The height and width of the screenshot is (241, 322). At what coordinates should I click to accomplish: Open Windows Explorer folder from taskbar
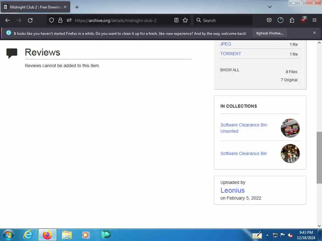click(x=67, y=235)
